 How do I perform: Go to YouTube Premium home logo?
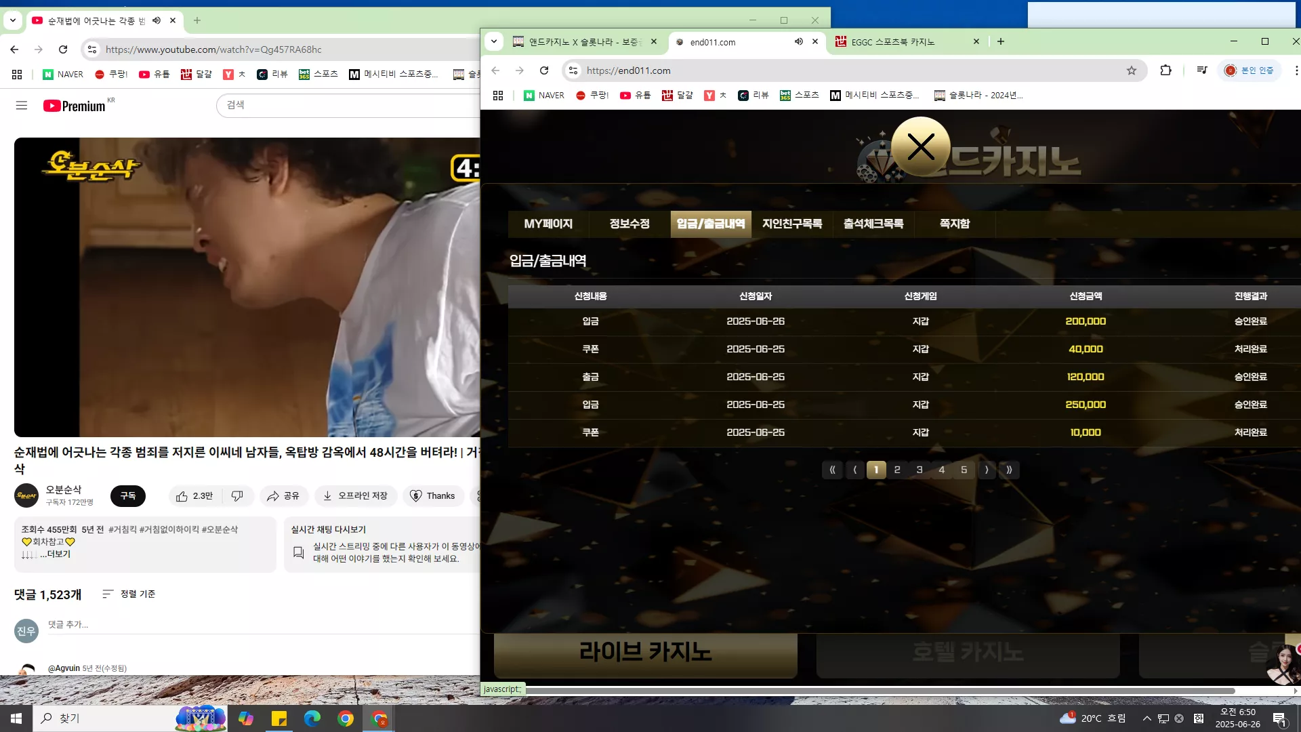[75, 106]
